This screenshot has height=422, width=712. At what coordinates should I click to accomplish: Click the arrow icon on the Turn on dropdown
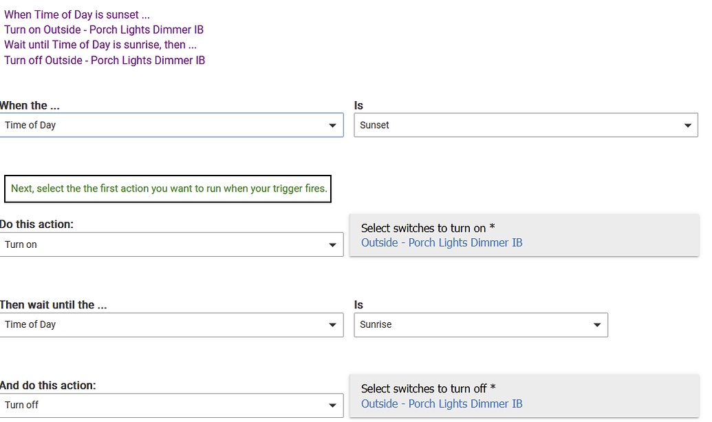tap(332, 245)
